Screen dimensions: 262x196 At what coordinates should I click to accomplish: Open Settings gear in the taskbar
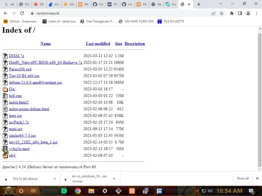click(x=105, y=191)
